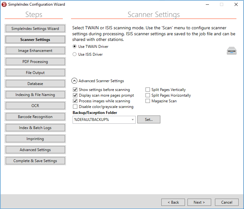This screenshot has height=209, width=244.
Task: Go to SimpleIndex Settings Wizard step
Action: point(35,29)
